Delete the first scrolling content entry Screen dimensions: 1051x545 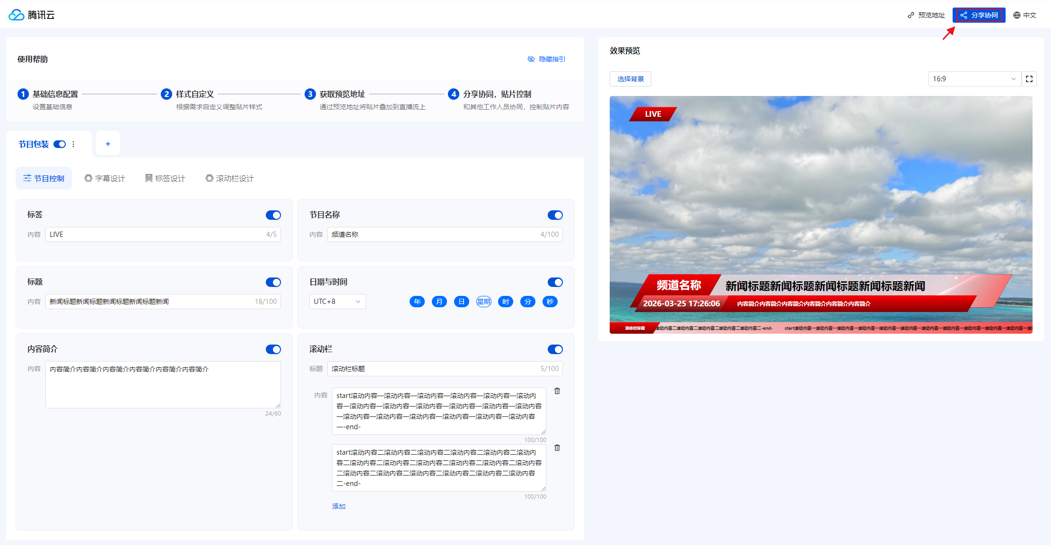tap(557, 391)
